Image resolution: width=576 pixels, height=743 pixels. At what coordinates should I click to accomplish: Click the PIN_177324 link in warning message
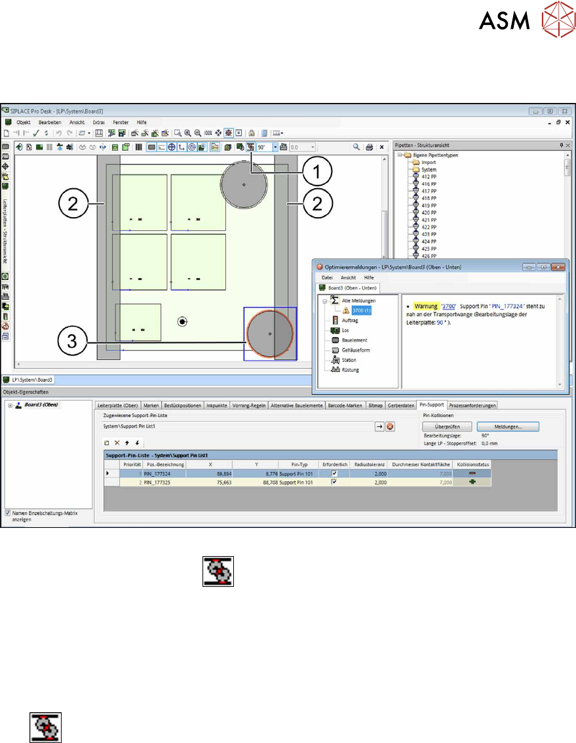(507, 307)
